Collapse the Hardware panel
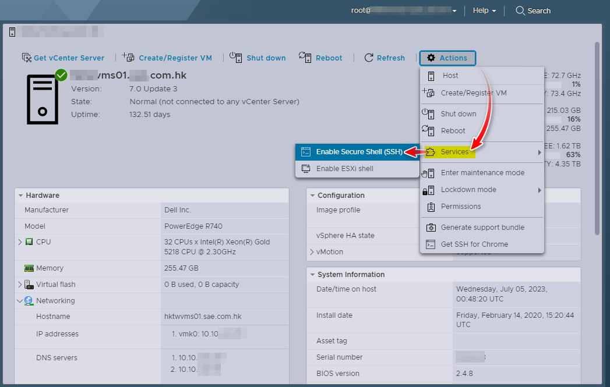This screenshot has width=610, height=387. 21,196
